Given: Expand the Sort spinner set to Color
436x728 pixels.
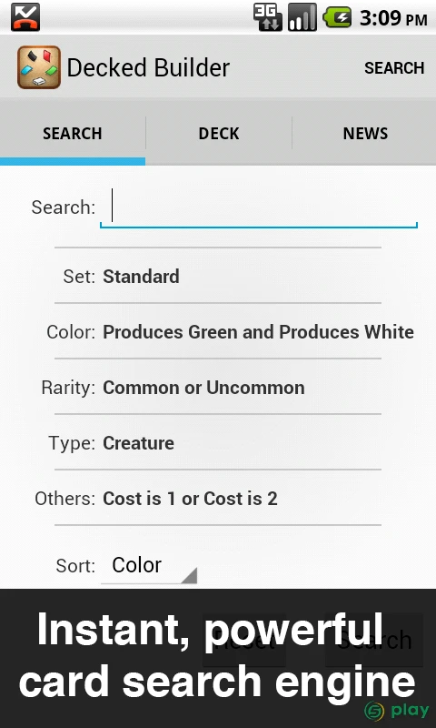Looking at the screenshot, I should click(149, 565).
